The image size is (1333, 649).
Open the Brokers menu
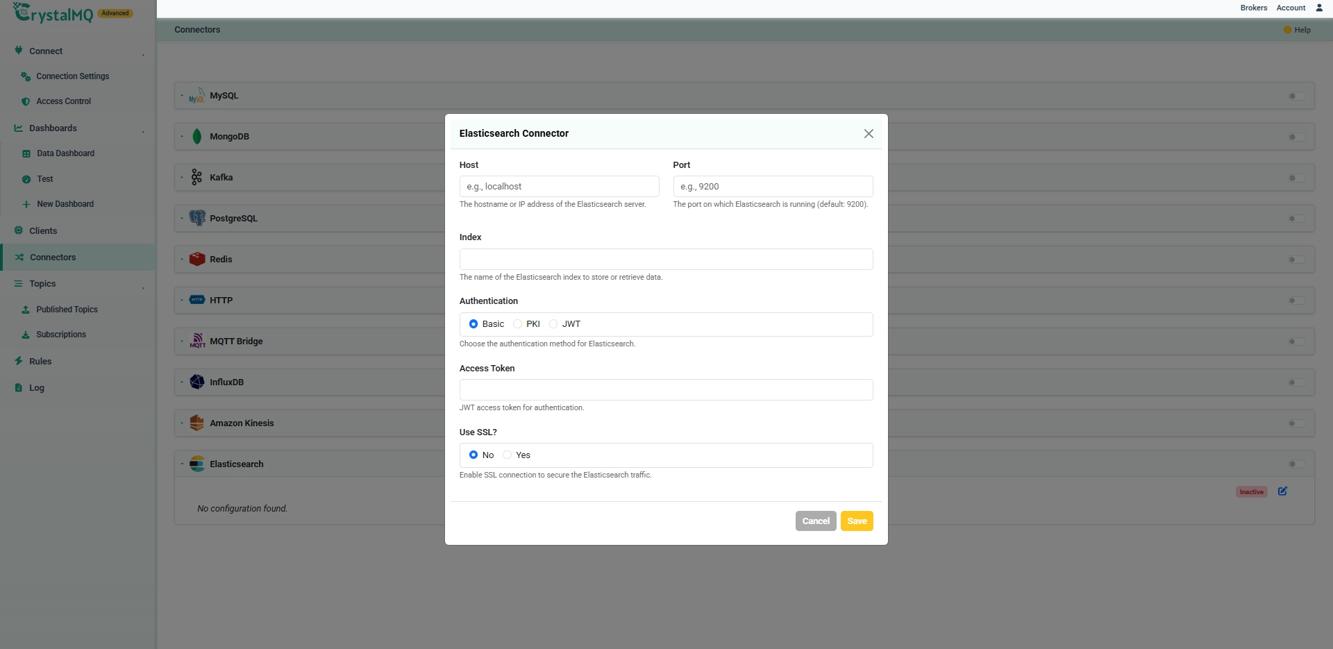point(1253,8)
